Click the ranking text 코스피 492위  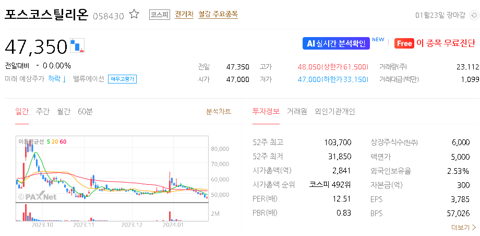coord(330,185)
